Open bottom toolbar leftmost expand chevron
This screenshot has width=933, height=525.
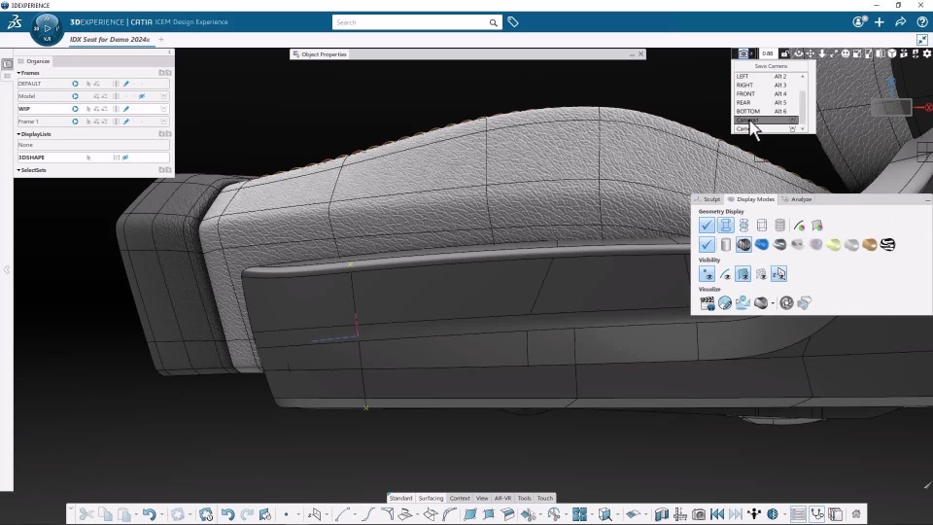71,508
